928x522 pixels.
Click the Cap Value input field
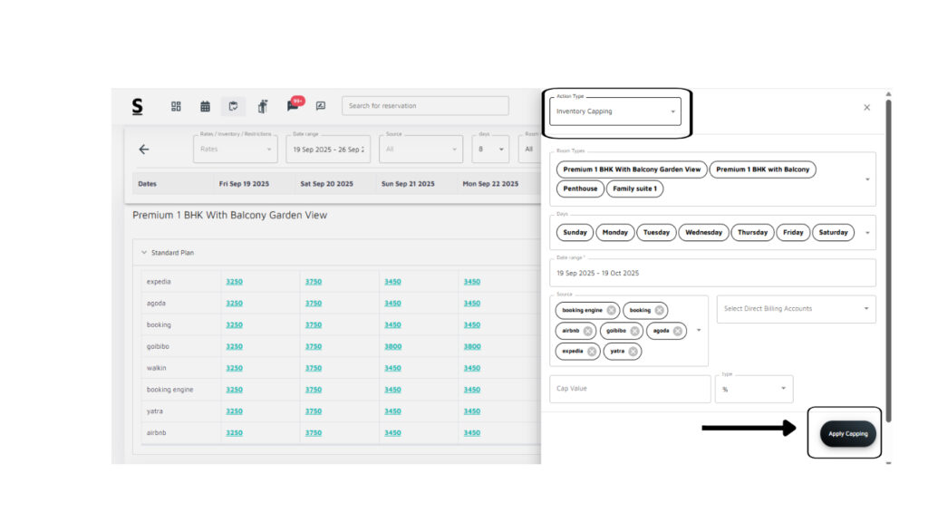click(x=629, y=389)
